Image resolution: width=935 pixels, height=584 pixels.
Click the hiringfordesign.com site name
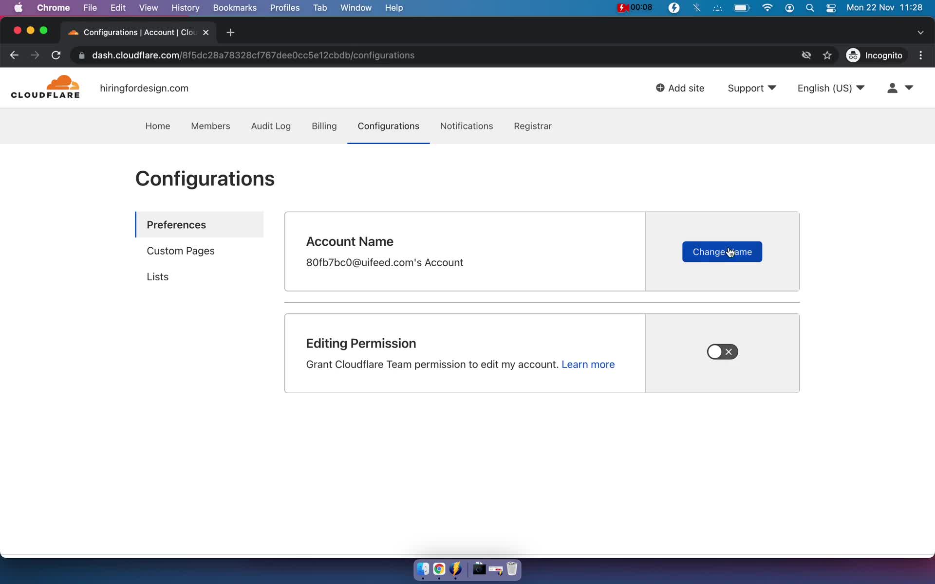(x=144, y=88)
